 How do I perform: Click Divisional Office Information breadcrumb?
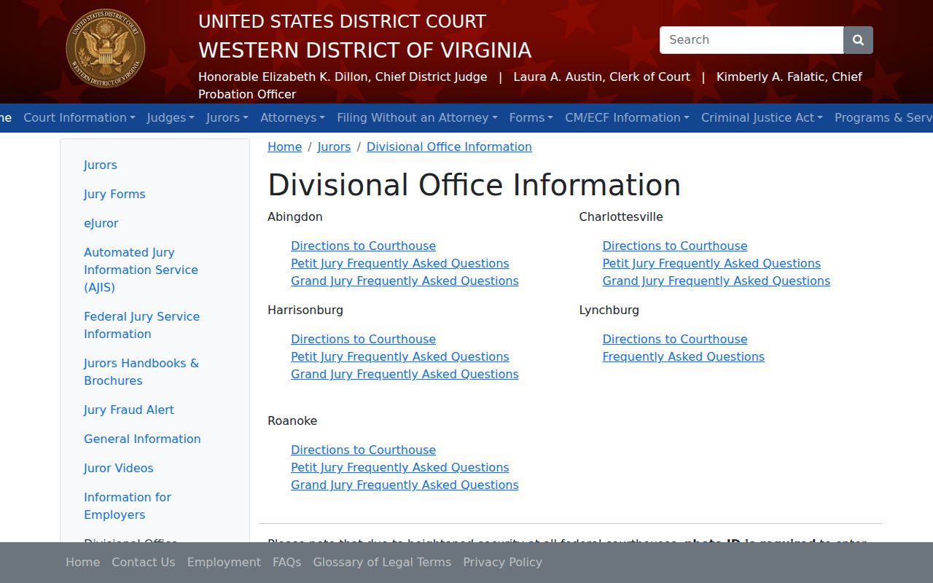coord(449,146)
